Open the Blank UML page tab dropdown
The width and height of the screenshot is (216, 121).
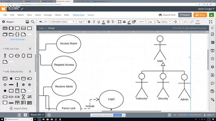pyautogui.click(x=37, y=115)
